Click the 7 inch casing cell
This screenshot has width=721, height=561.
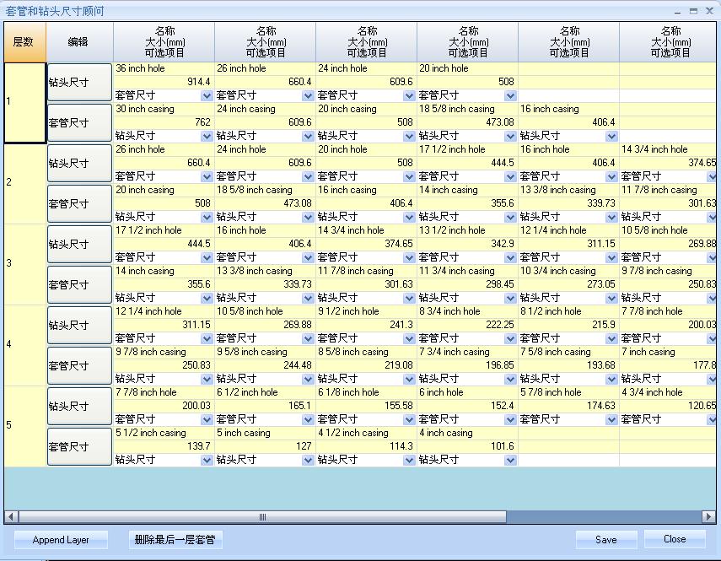coord(668,352)
